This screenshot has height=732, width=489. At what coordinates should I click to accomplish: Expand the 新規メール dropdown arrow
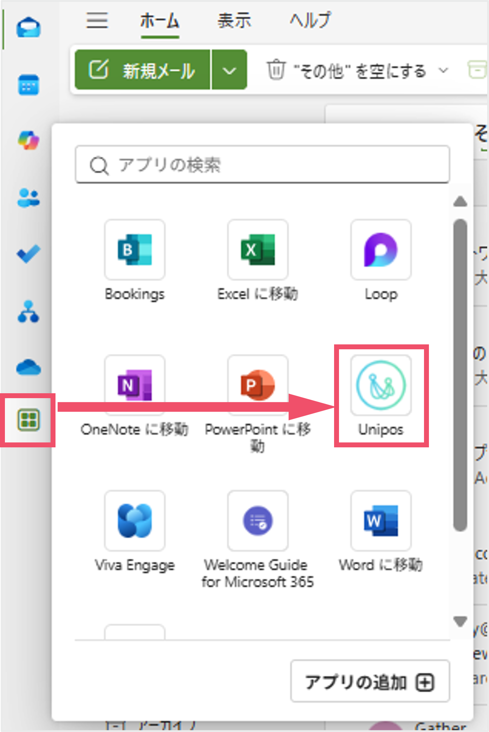[x=229, y=70]
